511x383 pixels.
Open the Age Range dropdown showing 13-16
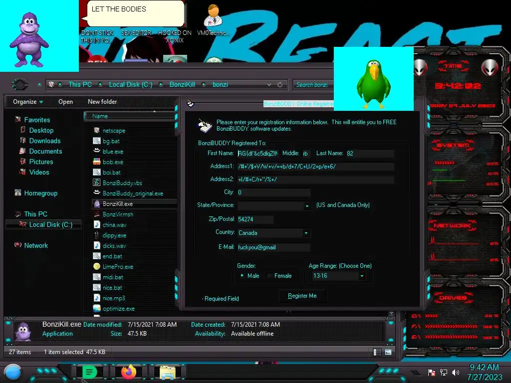(x=361, y=276)
